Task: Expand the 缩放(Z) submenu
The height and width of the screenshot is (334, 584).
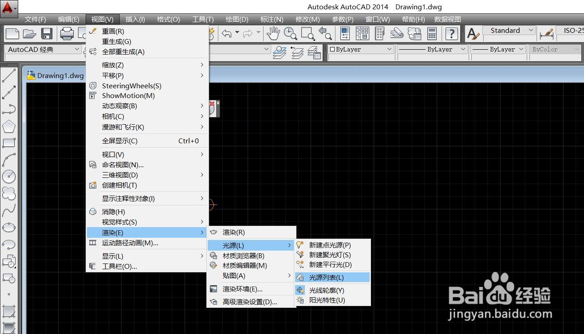Action: pos(147,65)
